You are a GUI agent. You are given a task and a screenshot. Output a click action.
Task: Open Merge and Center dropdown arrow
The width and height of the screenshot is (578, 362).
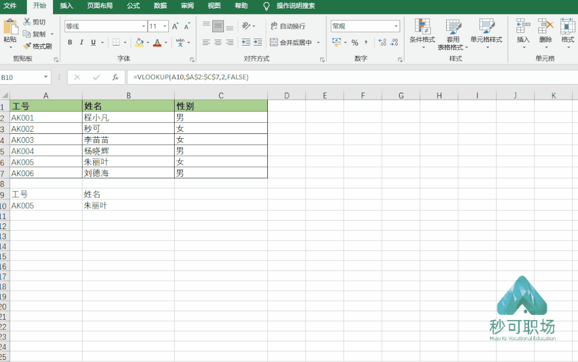click(x=319, y=42)
